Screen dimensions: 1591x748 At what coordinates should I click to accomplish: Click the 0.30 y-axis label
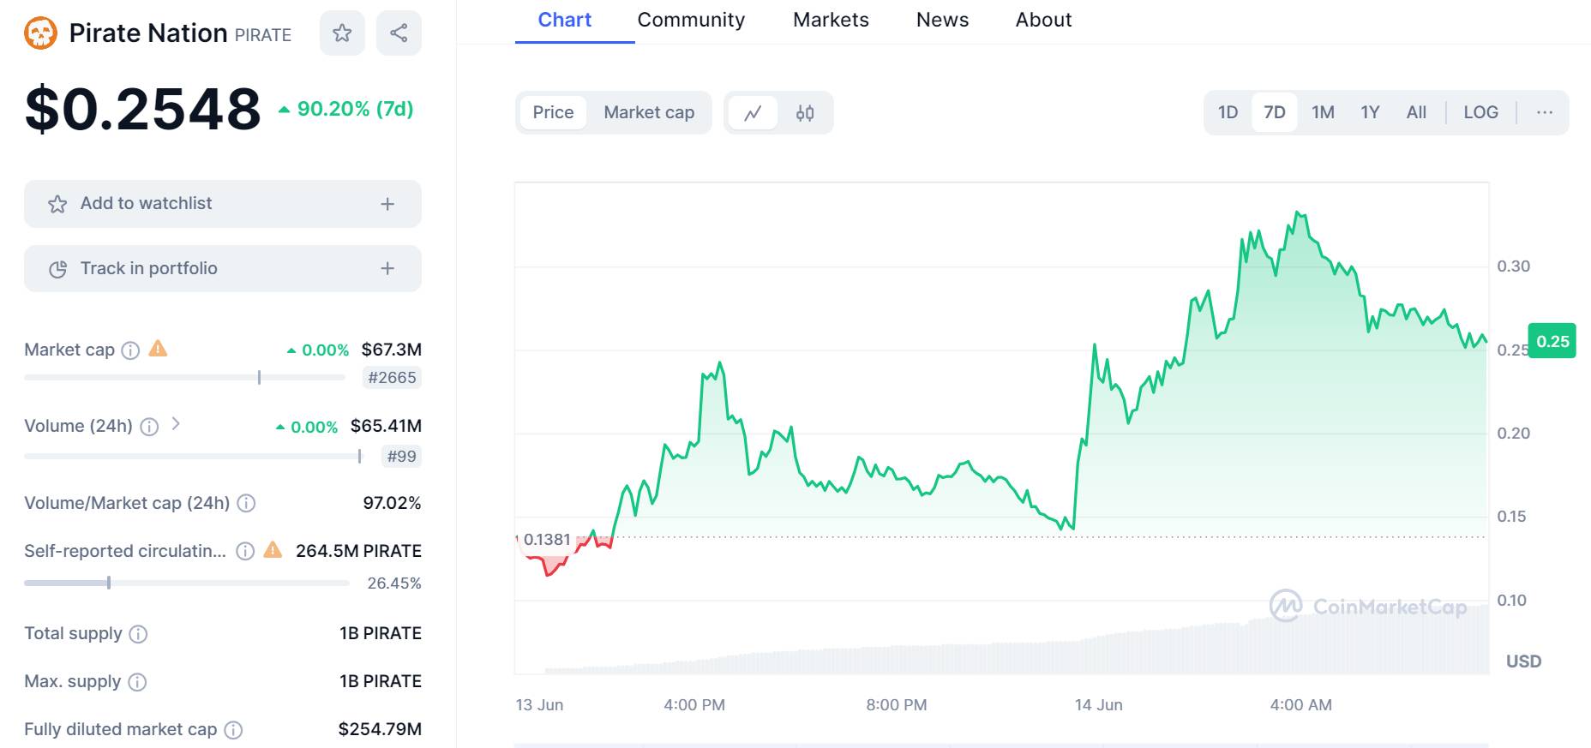1513,266
